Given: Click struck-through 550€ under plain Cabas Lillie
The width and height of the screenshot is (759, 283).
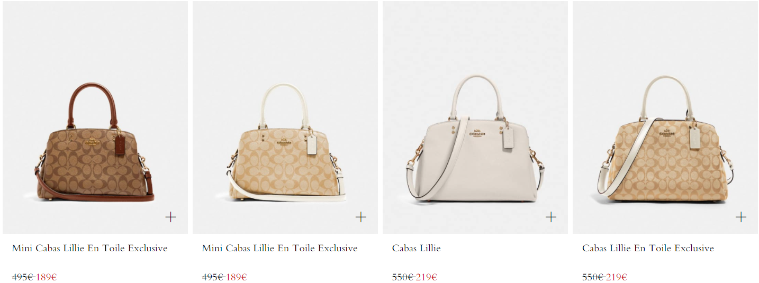Looking at the screenshot, I should tap(403, 277).
